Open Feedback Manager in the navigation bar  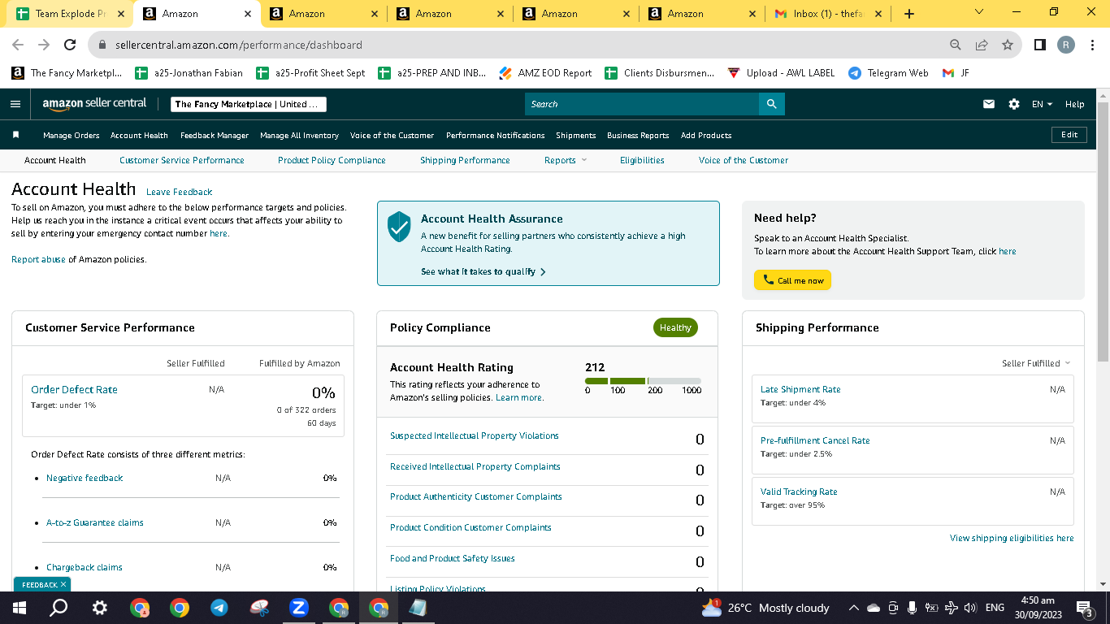[215, 136]
